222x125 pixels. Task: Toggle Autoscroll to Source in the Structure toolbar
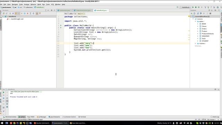(37, 14)
